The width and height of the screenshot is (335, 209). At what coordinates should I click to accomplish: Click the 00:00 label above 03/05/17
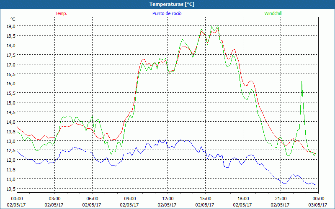pyautogui.click(x=318, y=199)
